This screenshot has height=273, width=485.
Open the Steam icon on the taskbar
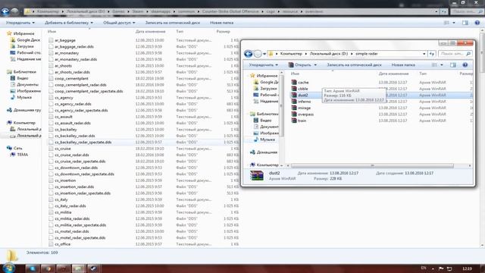93,268
